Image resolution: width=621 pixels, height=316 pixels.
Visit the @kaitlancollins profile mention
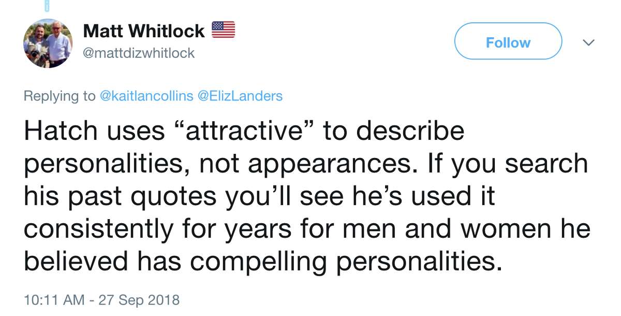[146, 96]
